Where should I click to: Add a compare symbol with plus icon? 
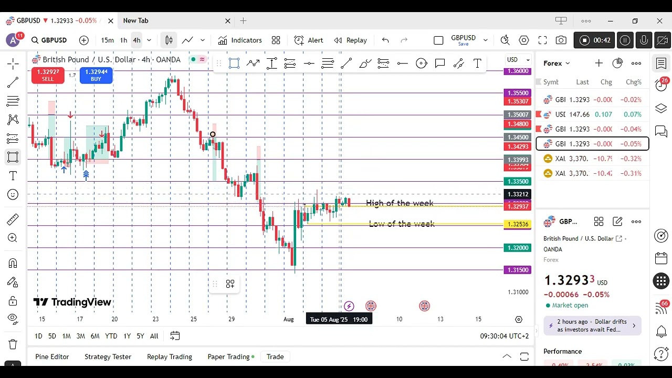click(84, 40)
